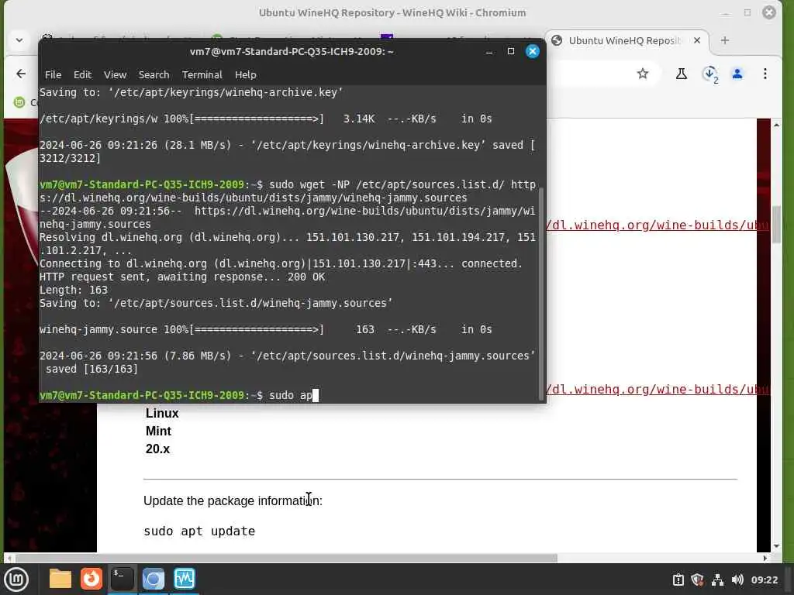Close the Chromium window
794x595 pixels.
tap(769, 12)
